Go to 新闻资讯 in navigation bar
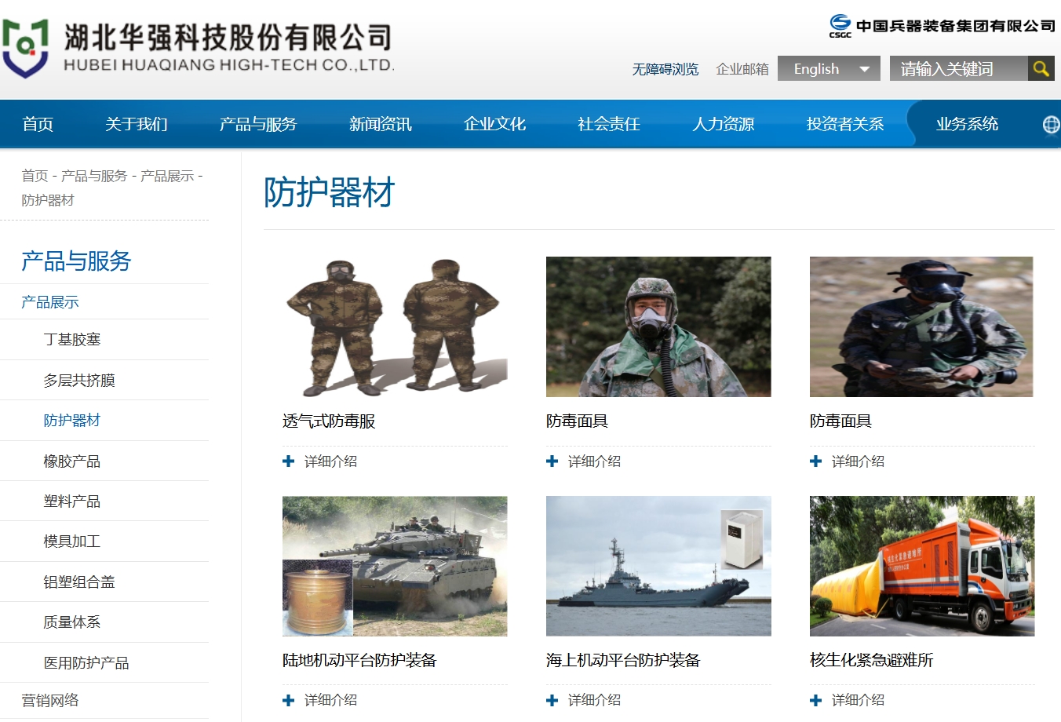Image resolution: width=1061 pixels, height=722 pixels. point(381,124)
